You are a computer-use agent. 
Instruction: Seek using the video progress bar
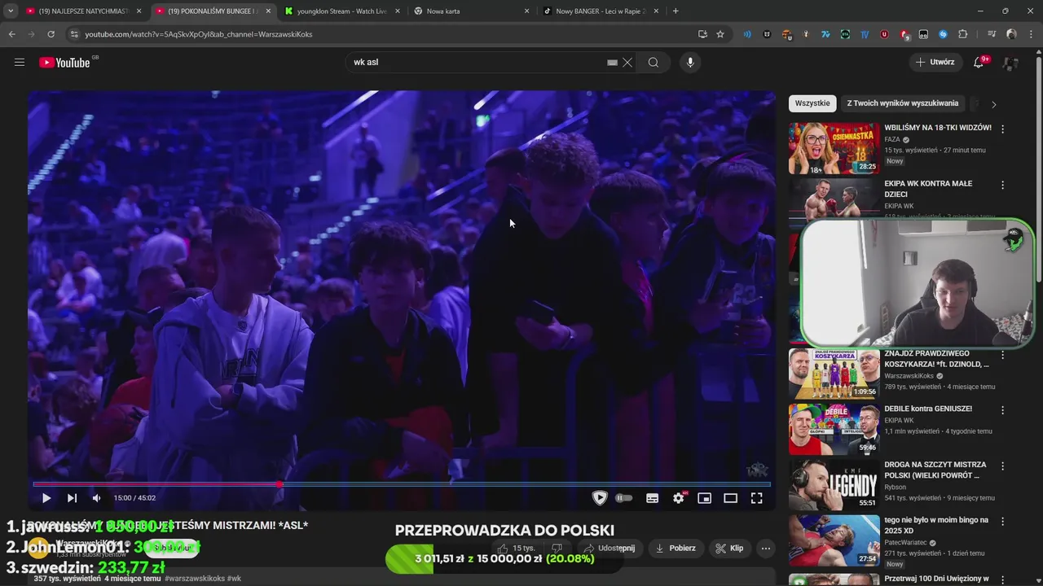(402, 484)
